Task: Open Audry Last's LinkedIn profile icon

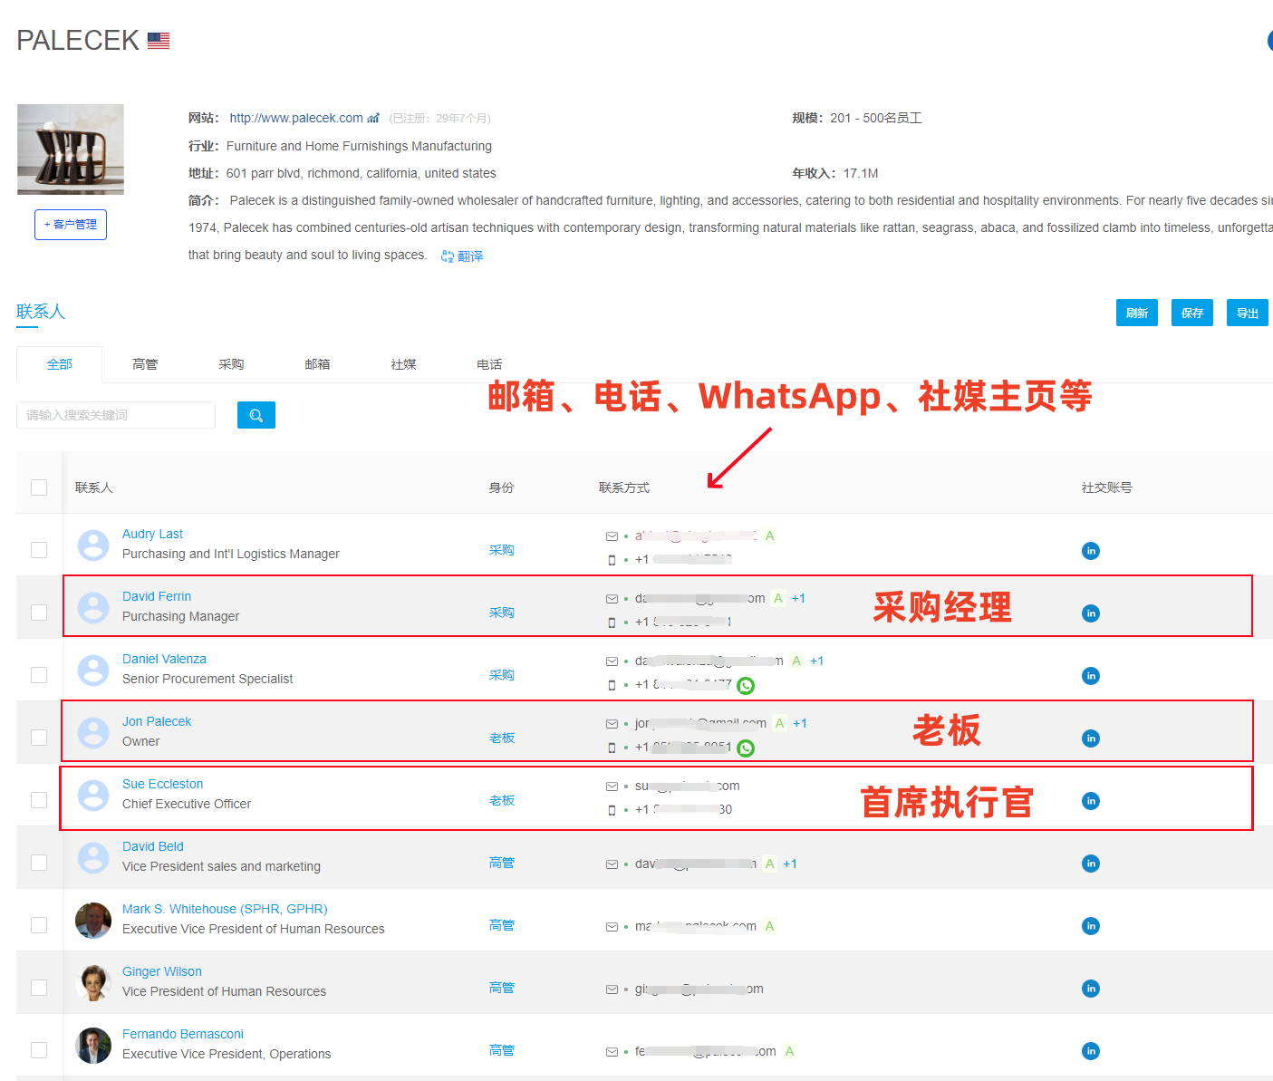Action: click(x=1090, y=551)
